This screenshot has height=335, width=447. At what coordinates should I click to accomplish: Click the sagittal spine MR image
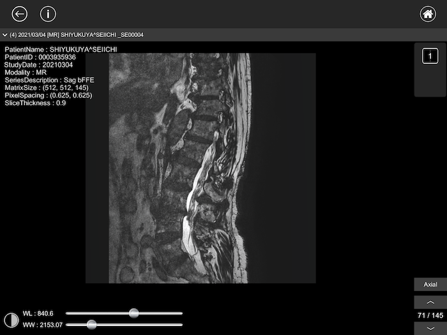[201, 168]
